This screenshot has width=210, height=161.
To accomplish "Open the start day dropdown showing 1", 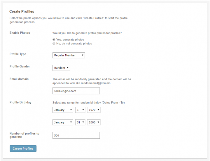I will pos(80,110).
